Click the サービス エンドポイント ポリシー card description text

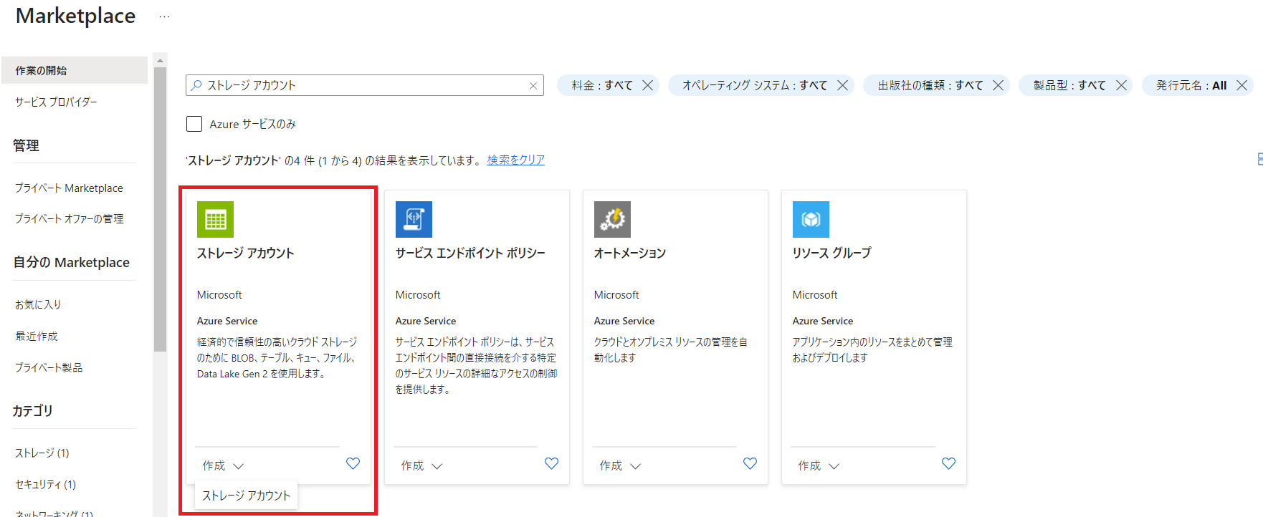pos(476,365)
